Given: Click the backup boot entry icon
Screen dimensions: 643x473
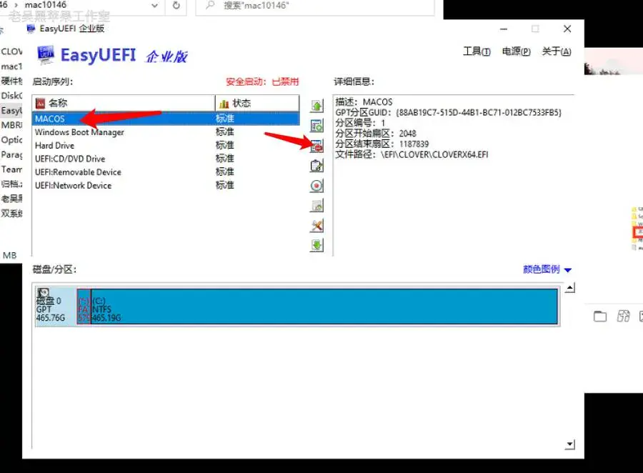Looking at the screenshot, I should coord(316,206).
